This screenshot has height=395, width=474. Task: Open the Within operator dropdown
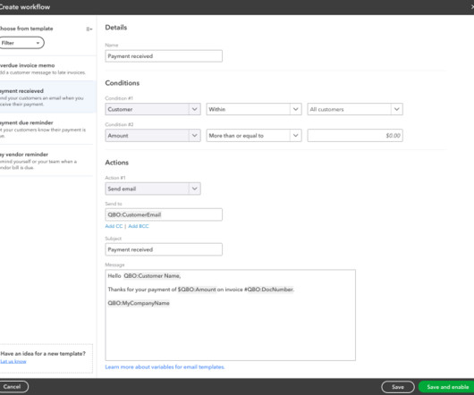[254, 109]
